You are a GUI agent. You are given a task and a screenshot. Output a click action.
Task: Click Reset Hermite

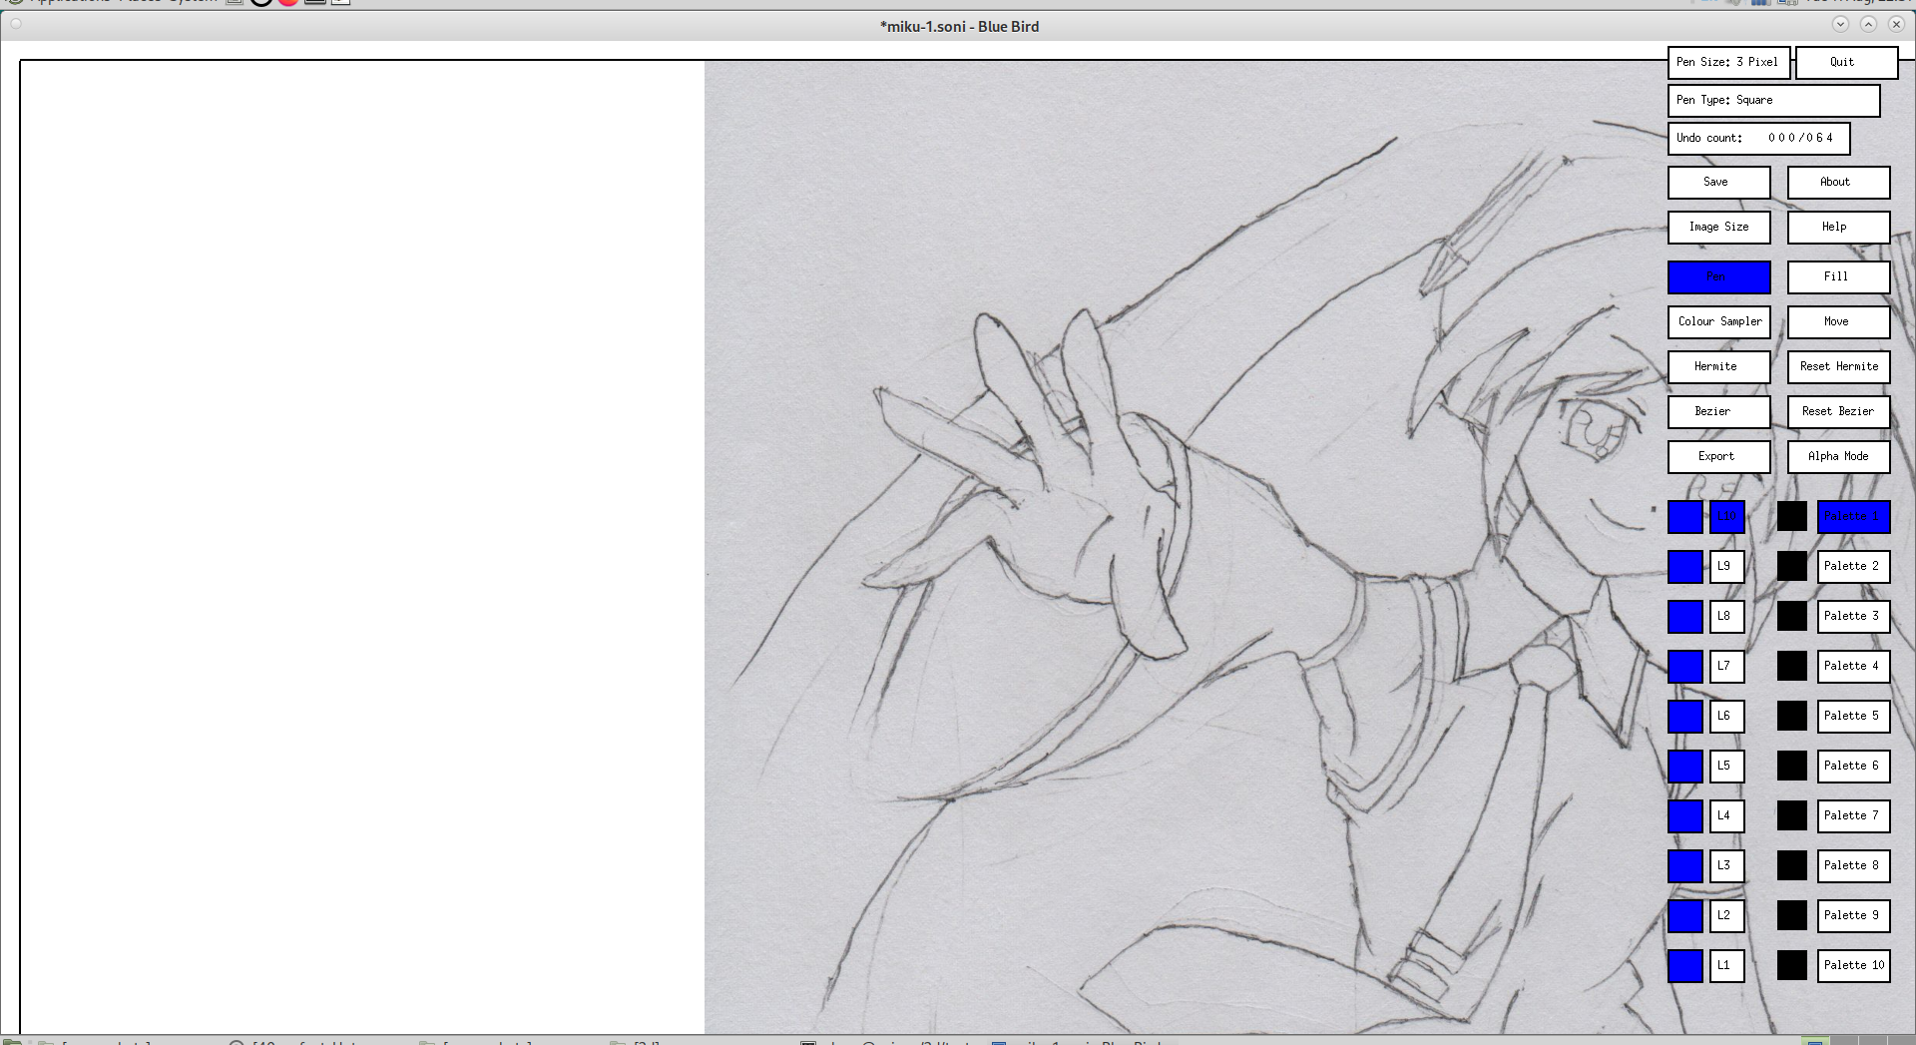[1838, 367]
